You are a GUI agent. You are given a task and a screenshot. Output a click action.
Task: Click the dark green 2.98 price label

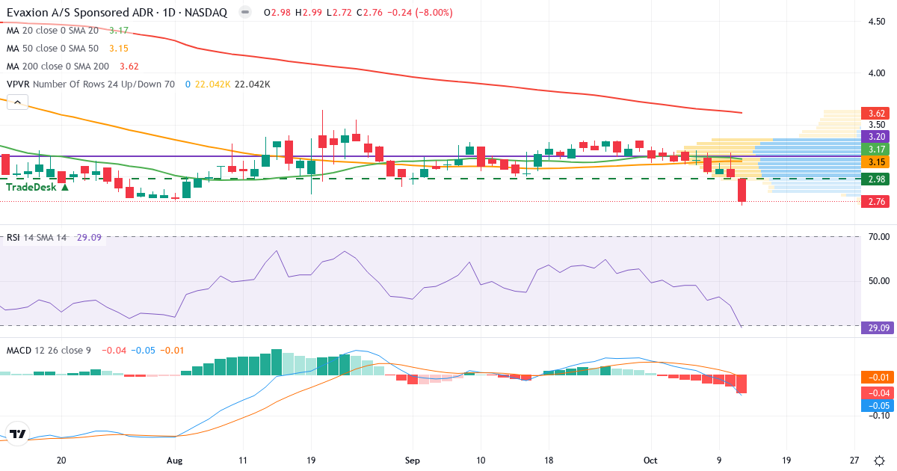[x=877, y=179]
